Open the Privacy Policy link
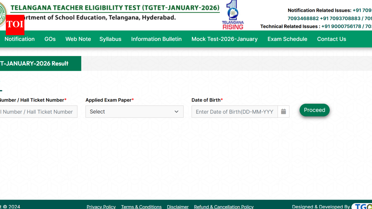The image size is (372, 209). (x=101, y=206)
